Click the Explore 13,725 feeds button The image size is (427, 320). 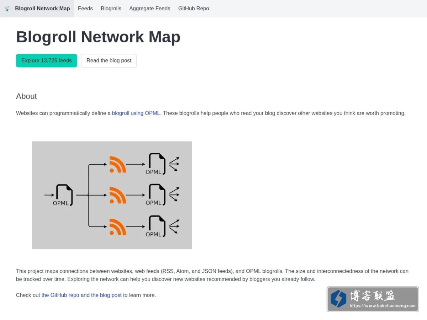(47, 60)
